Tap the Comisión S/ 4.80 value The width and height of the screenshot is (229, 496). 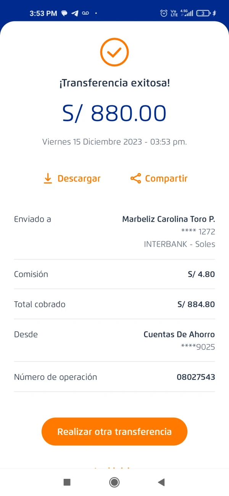201,274
